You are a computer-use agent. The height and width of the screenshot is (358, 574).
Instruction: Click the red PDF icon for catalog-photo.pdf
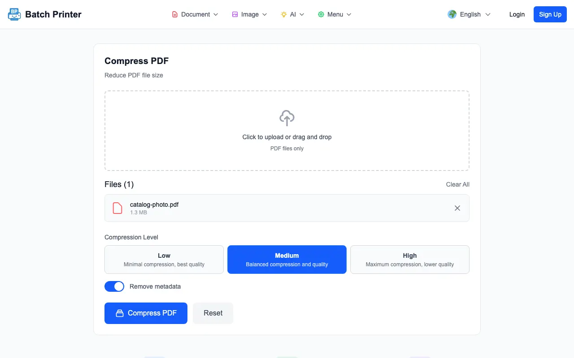click(x=117, y=208)
